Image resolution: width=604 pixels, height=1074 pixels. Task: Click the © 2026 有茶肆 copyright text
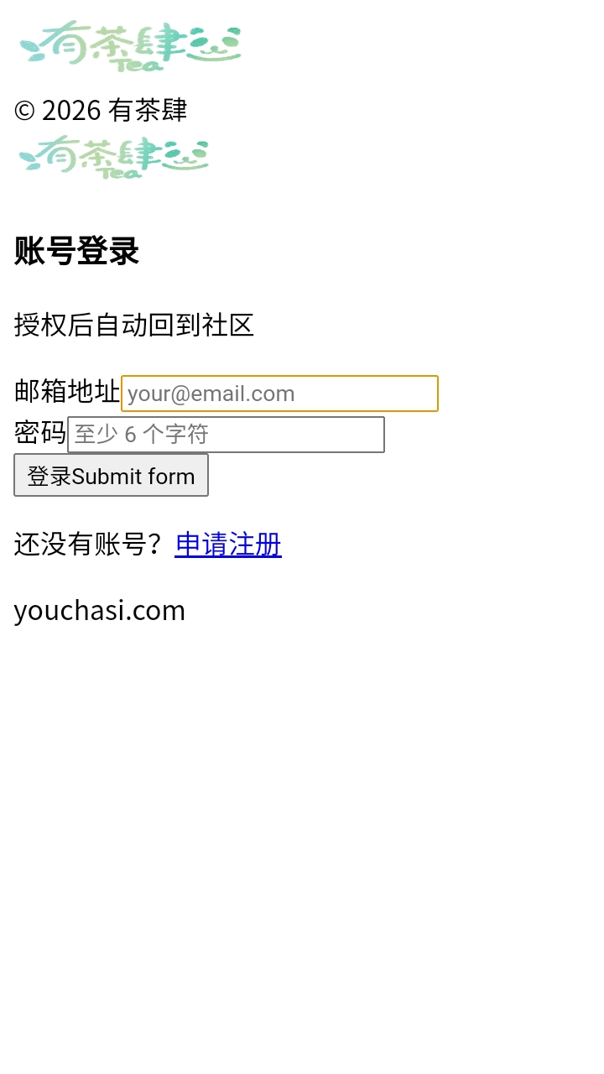[101, 110]
